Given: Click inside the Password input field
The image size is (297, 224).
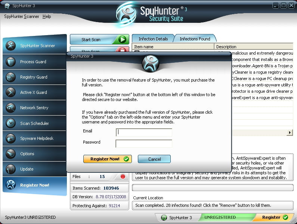Looking at the screenshot, I should click(144, 144).
